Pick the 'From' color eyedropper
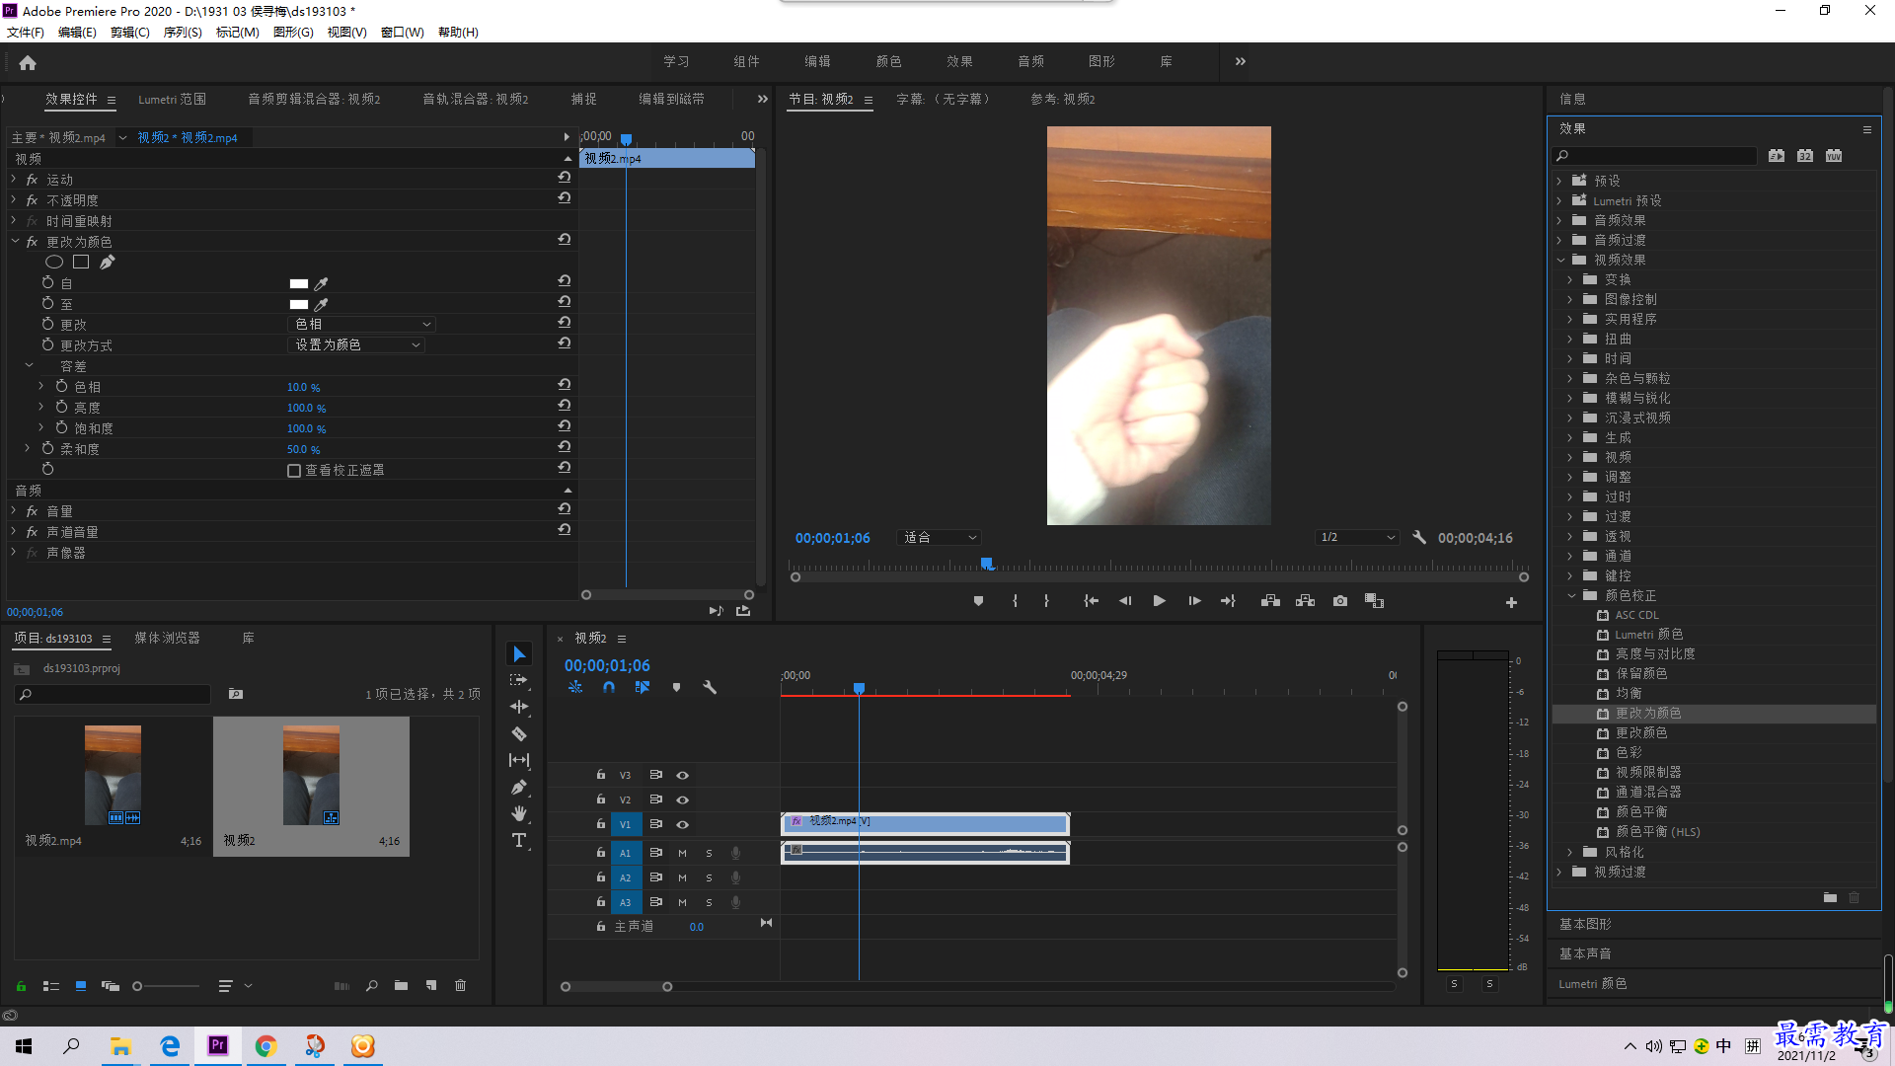This screenshot has height=1066, width=1895. coord(321,283)
